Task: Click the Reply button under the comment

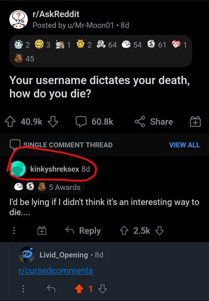Action: click(83, 231)
